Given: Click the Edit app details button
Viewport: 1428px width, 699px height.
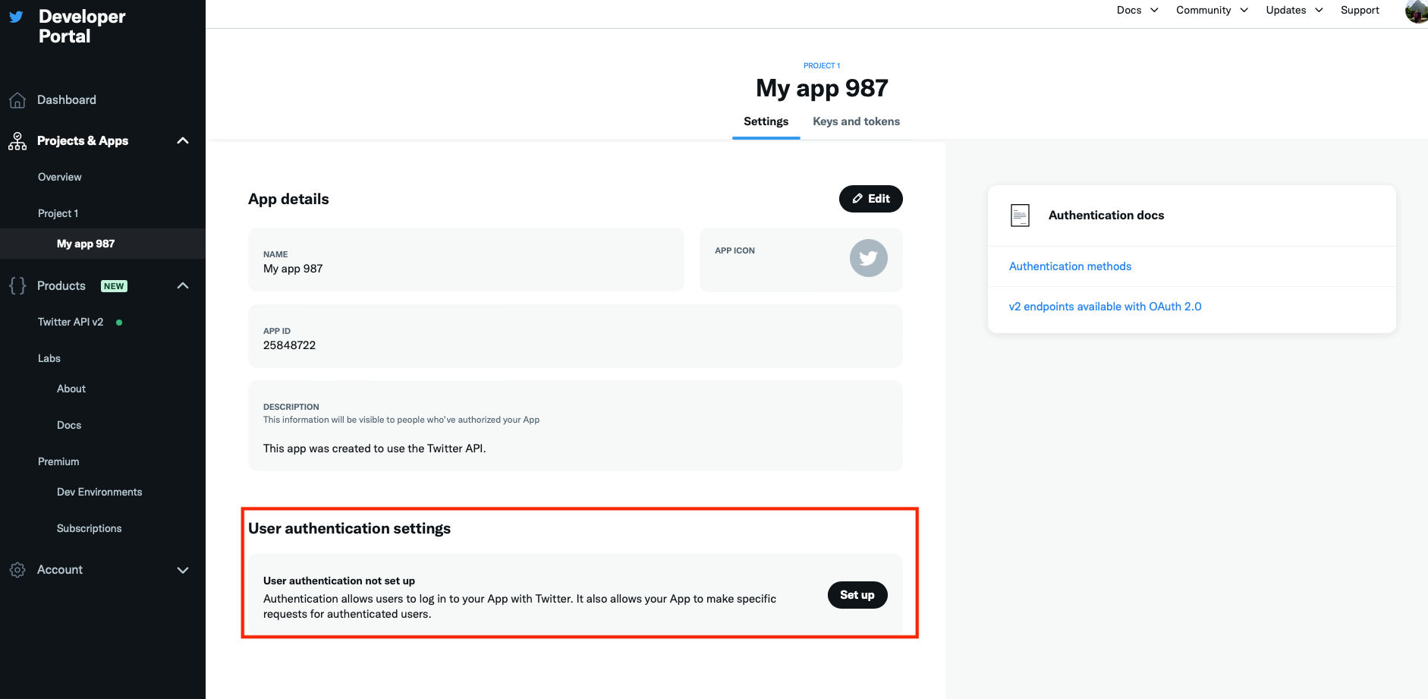Looking at the screenshot, I should [x=870, y=199].
